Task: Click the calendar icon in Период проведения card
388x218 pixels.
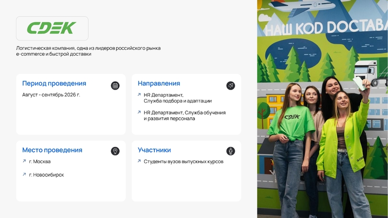Action: click(115, 86)
